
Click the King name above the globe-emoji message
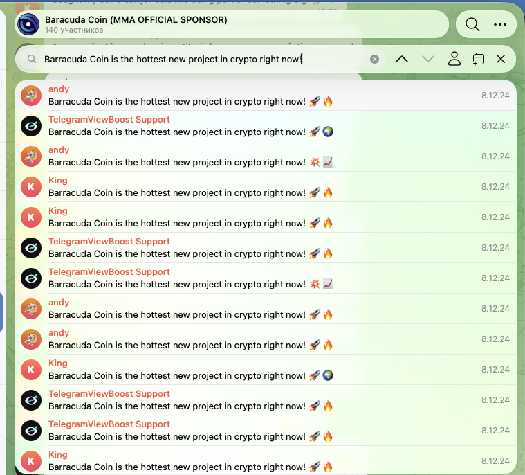pos(58,363)
